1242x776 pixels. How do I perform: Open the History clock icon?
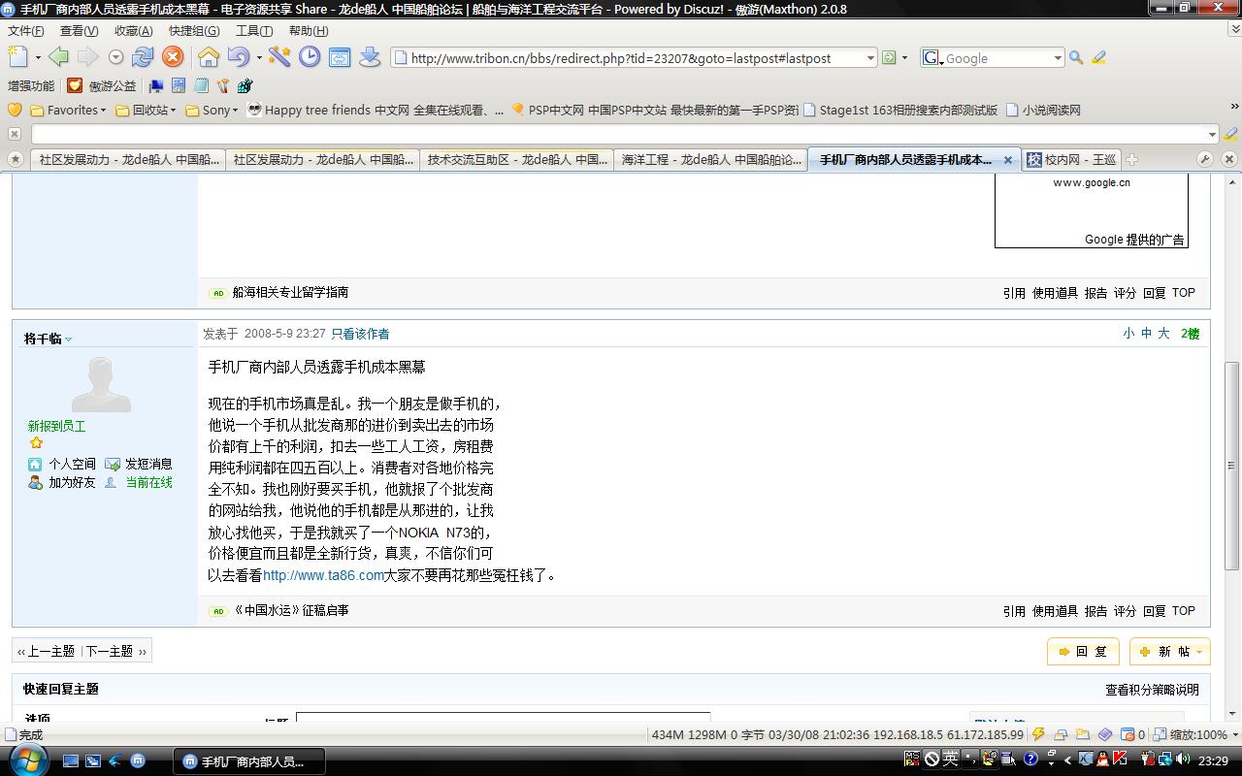(310, 57)
